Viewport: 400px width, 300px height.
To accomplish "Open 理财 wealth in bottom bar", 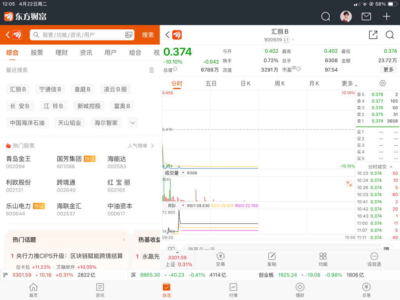I will click(x=300, y=290).
